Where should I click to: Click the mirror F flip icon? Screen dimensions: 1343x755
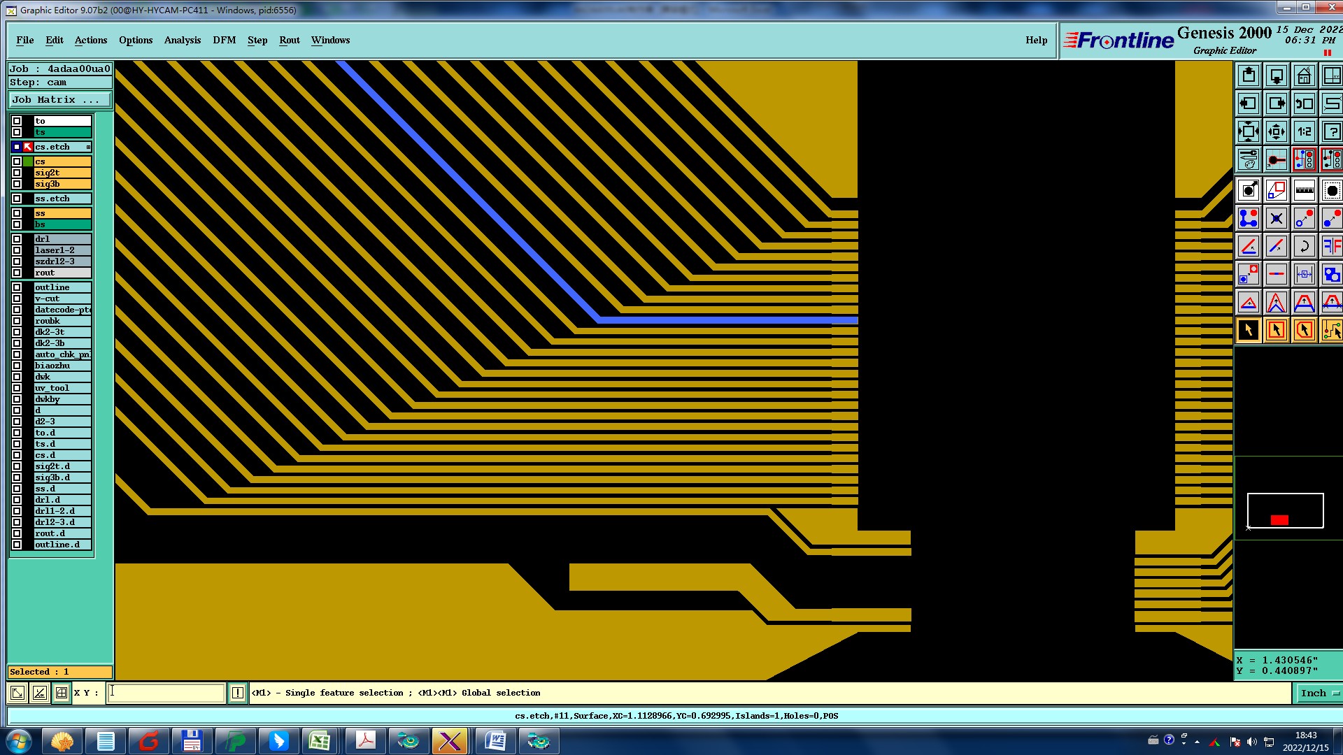(1332, 246)
